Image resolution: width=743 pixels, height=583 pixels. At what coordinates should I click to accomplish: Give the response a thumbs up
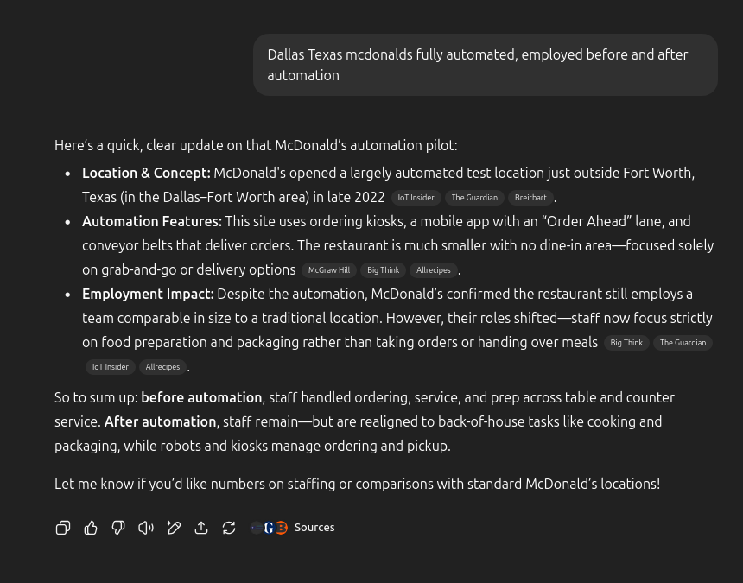pos(91,528)
